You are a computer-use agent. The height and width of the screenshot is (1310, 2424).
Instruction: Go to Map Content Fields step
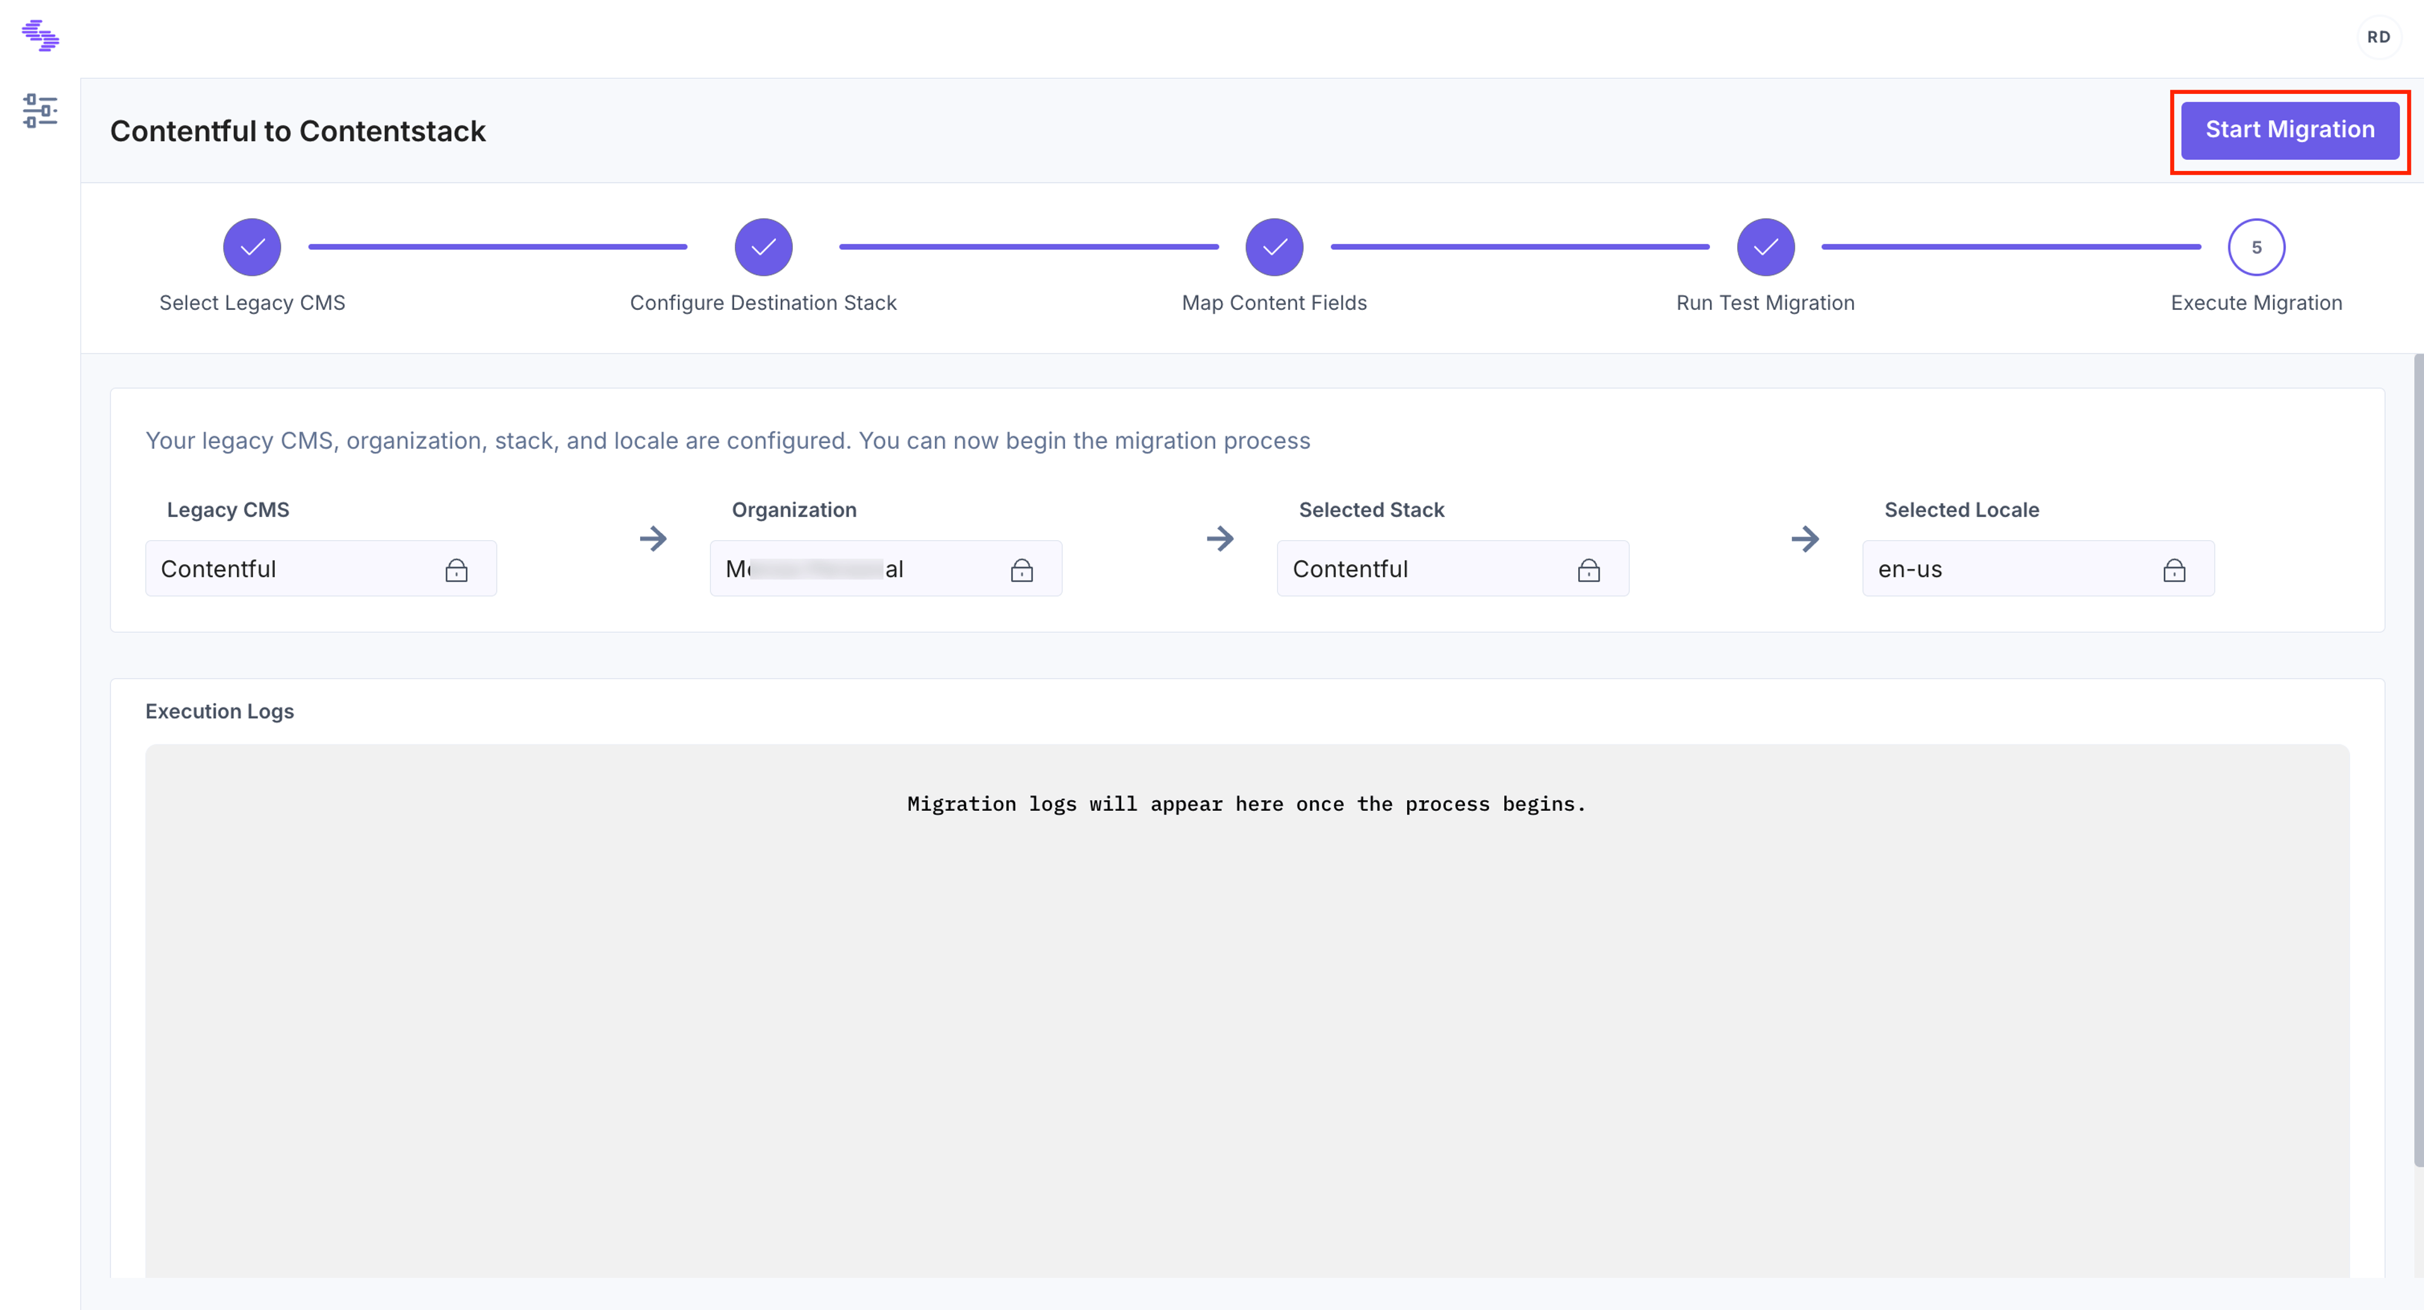click(x=1274, y=247)
